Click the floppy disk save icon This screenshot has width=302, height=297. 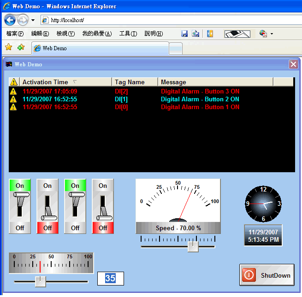click(184, 34)
